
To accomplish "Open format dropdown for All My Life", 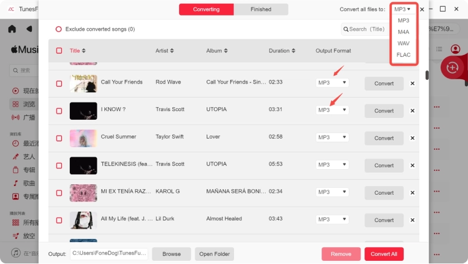I will pos(332,219).
